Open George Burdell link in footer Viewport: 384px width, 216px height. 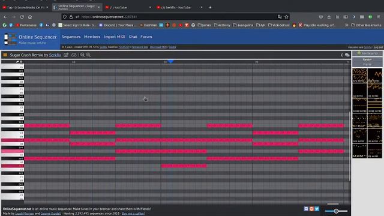tap(51, 214)
